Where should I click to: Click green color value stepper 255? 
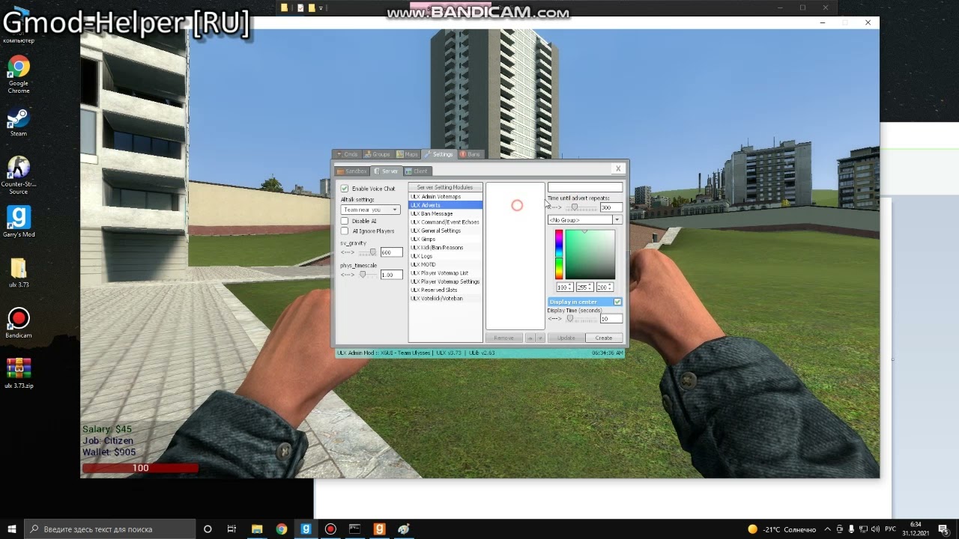584,287
